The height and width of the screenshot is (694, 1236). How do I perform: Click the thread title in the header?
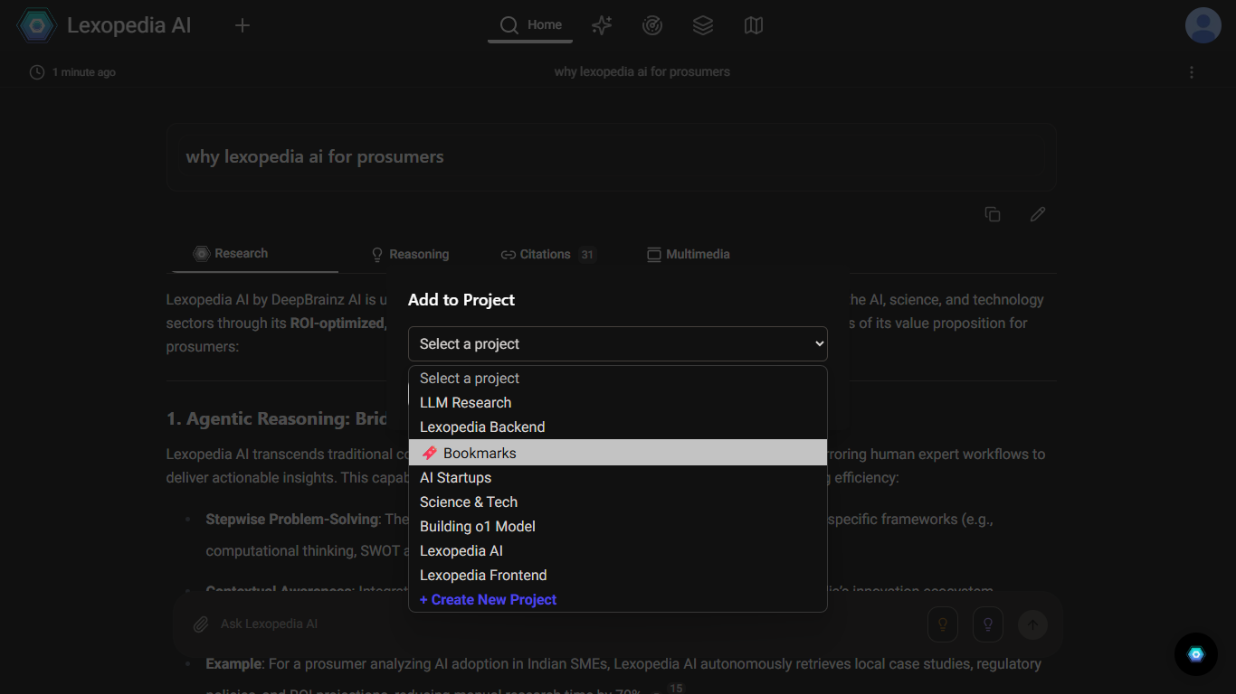pos(642,71)
